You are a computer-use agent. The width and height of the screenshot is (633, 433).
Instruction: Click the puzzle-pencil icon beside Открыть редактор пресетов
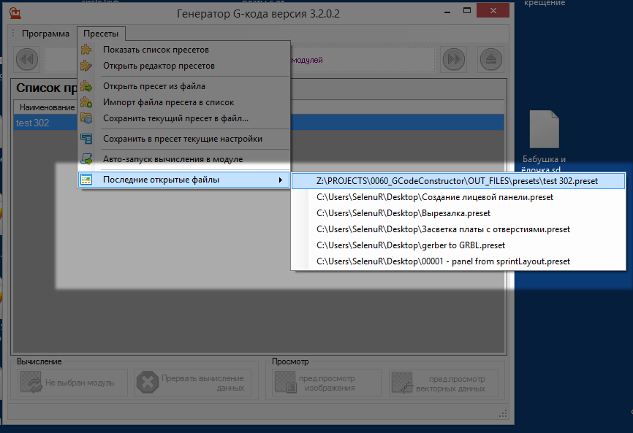(86, 66)
